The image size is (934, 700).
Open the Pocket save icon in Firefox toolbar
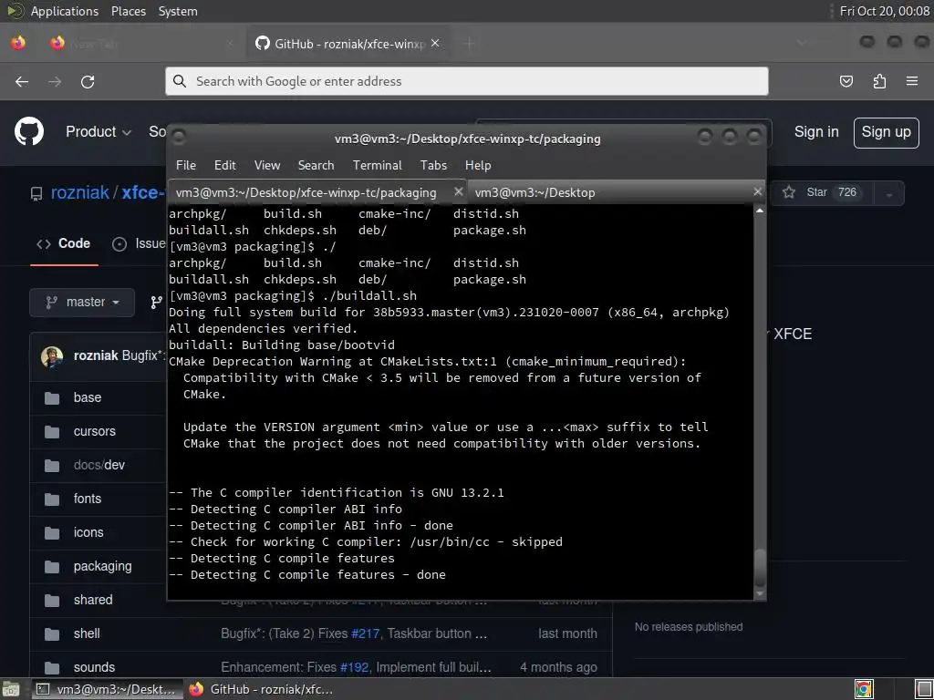point(846,81)
